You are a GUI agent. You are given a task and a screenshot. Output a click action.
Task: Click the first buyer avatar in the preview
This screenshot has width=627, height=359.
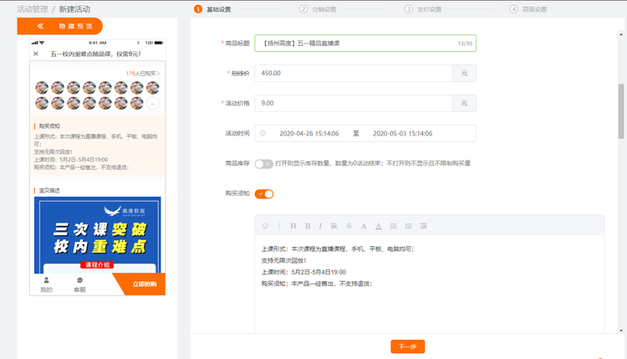pyautogui.click(x=42, y=88)
